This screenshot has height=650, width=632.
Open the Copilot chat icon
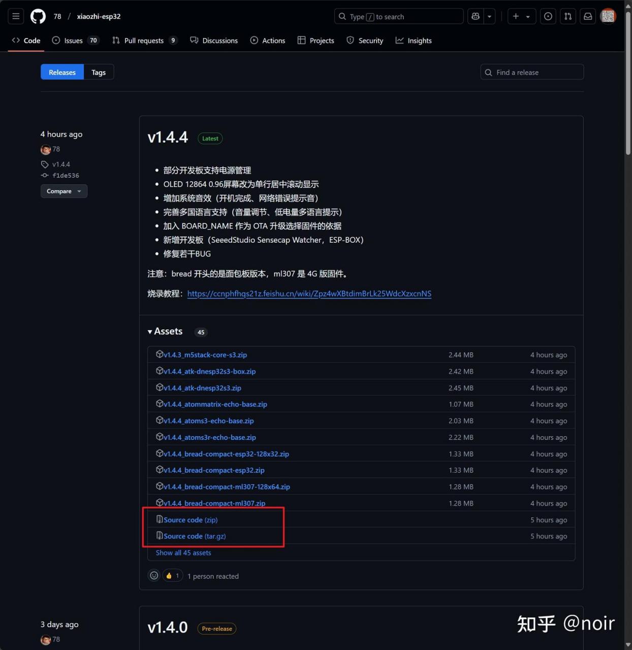[476, 16]
